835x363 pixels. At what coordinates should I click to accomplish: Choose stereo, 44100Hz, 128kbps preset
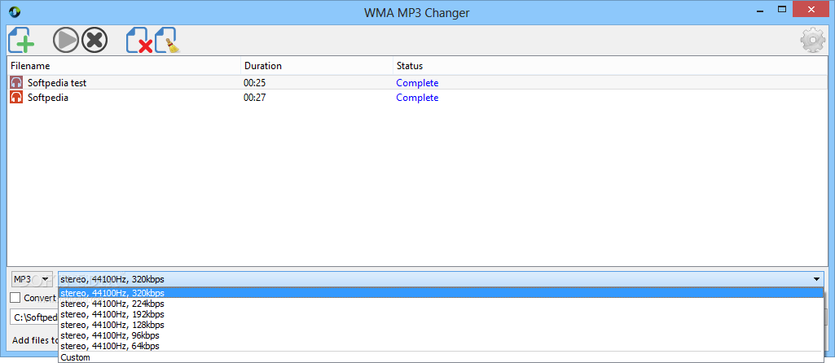pyautogui.click(x=441, y=325)
